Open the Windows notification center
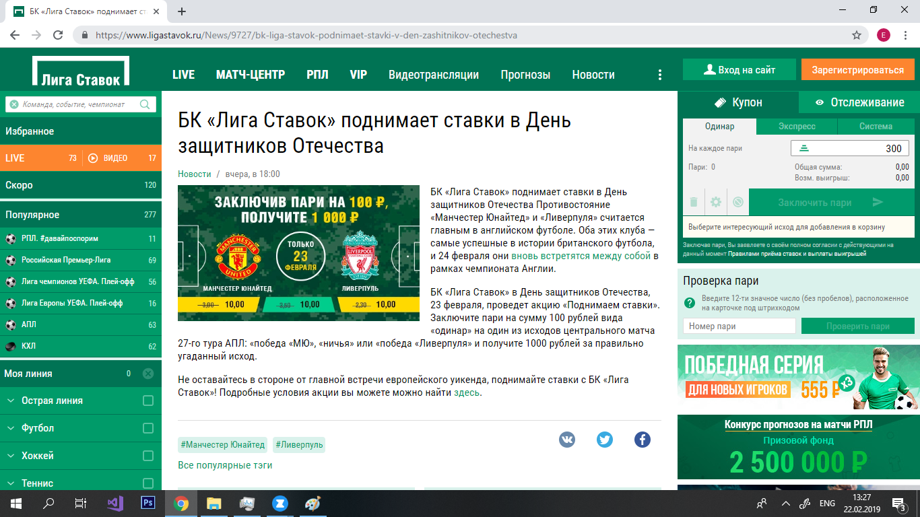This screenshot has height=517, width=920. (898, 503)
